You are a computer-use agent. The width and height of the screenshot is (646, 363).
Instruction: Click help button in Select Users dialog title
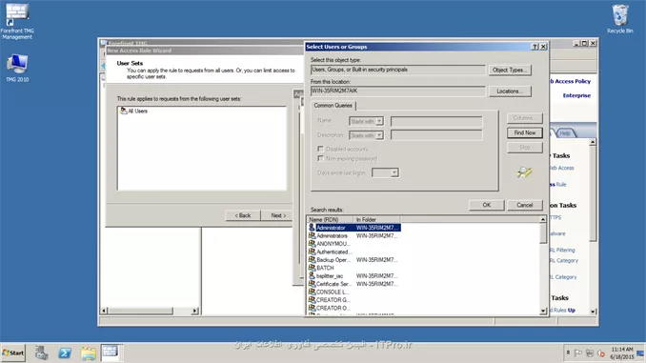click(x=535, y=47)
